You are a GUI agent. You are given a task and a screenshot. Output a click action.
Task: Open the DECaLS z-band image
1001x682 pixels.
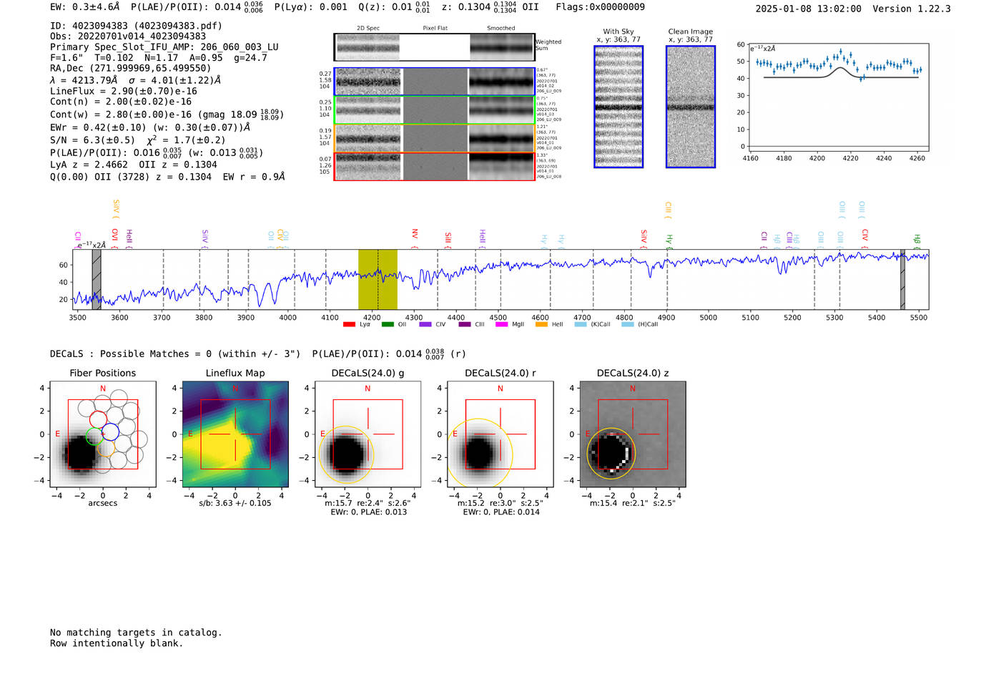(632, 434)
